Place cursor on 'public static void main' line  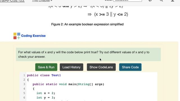tap(68, 84)
